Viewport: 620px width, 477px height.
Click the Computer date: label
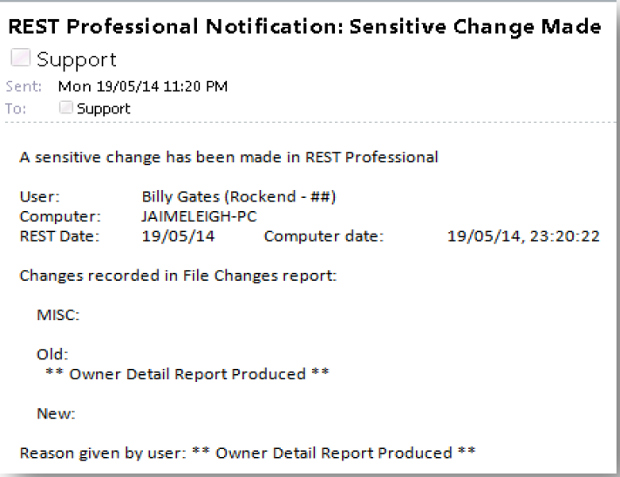click(x=324, y=236)
